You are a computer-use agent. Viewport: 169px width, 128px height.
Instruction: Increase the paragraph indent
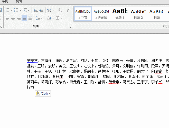click(x=41, y=10)
